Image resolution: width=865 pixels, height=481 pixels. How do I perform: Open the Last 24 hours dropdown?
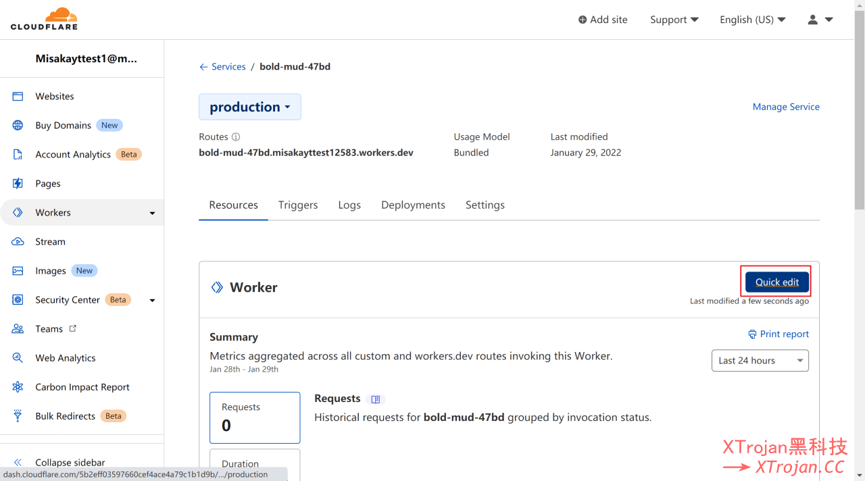tap(760, 361)
